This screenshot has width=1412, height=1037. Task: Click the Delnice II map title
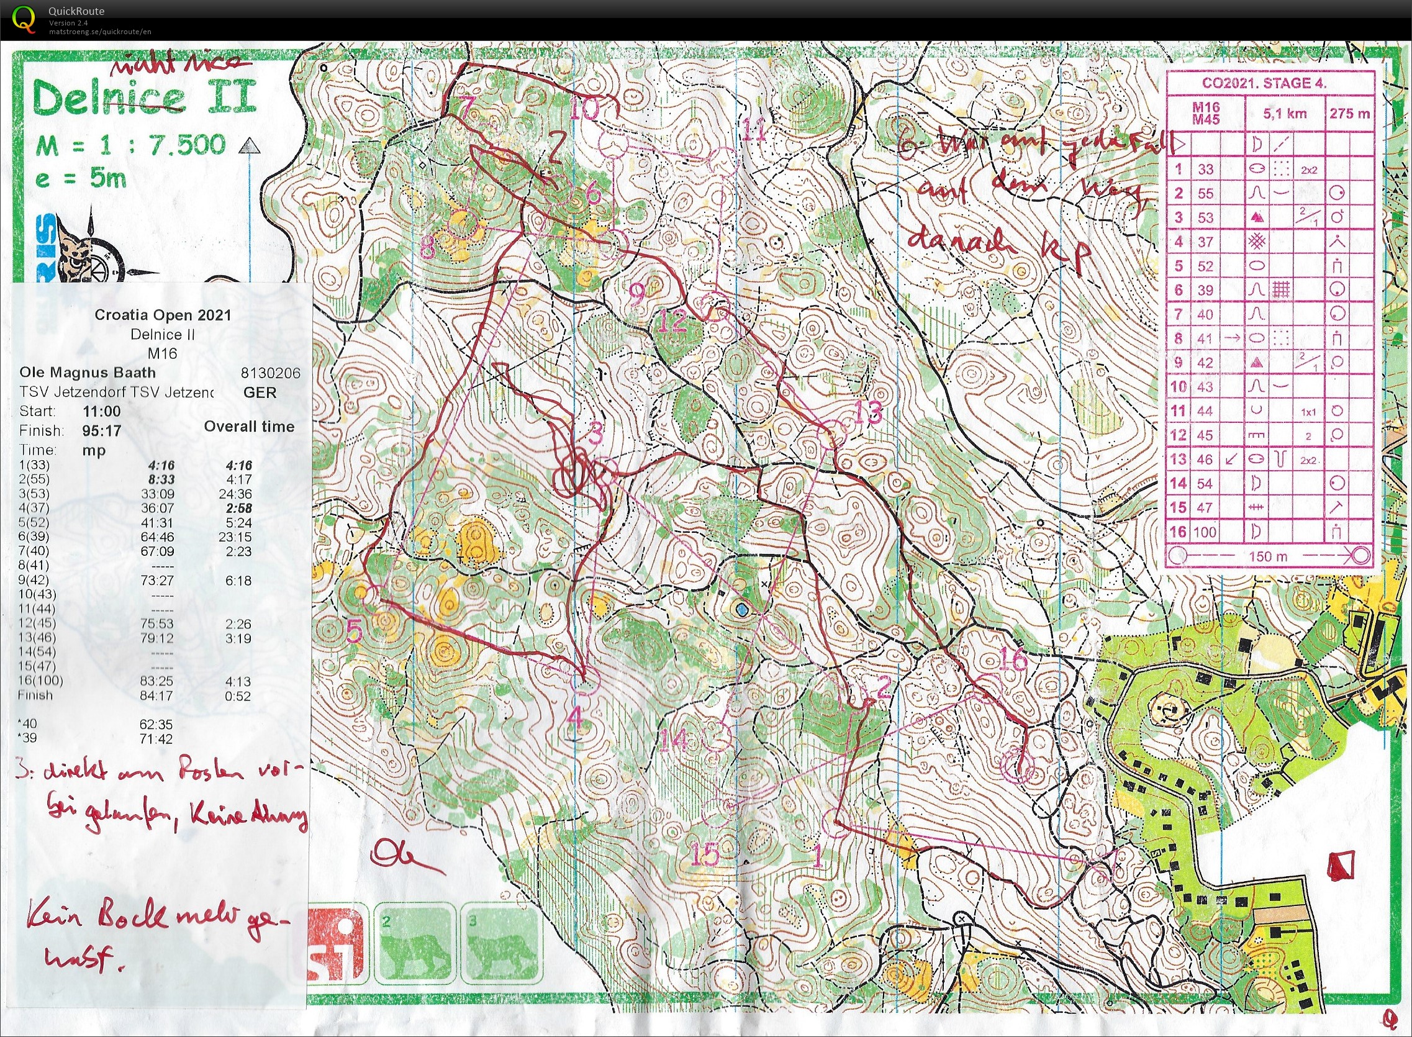click(144, 98)
